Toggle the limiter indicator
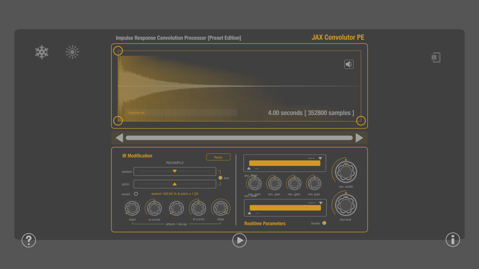This screenshot has height=269, width=479. [324, 223]
